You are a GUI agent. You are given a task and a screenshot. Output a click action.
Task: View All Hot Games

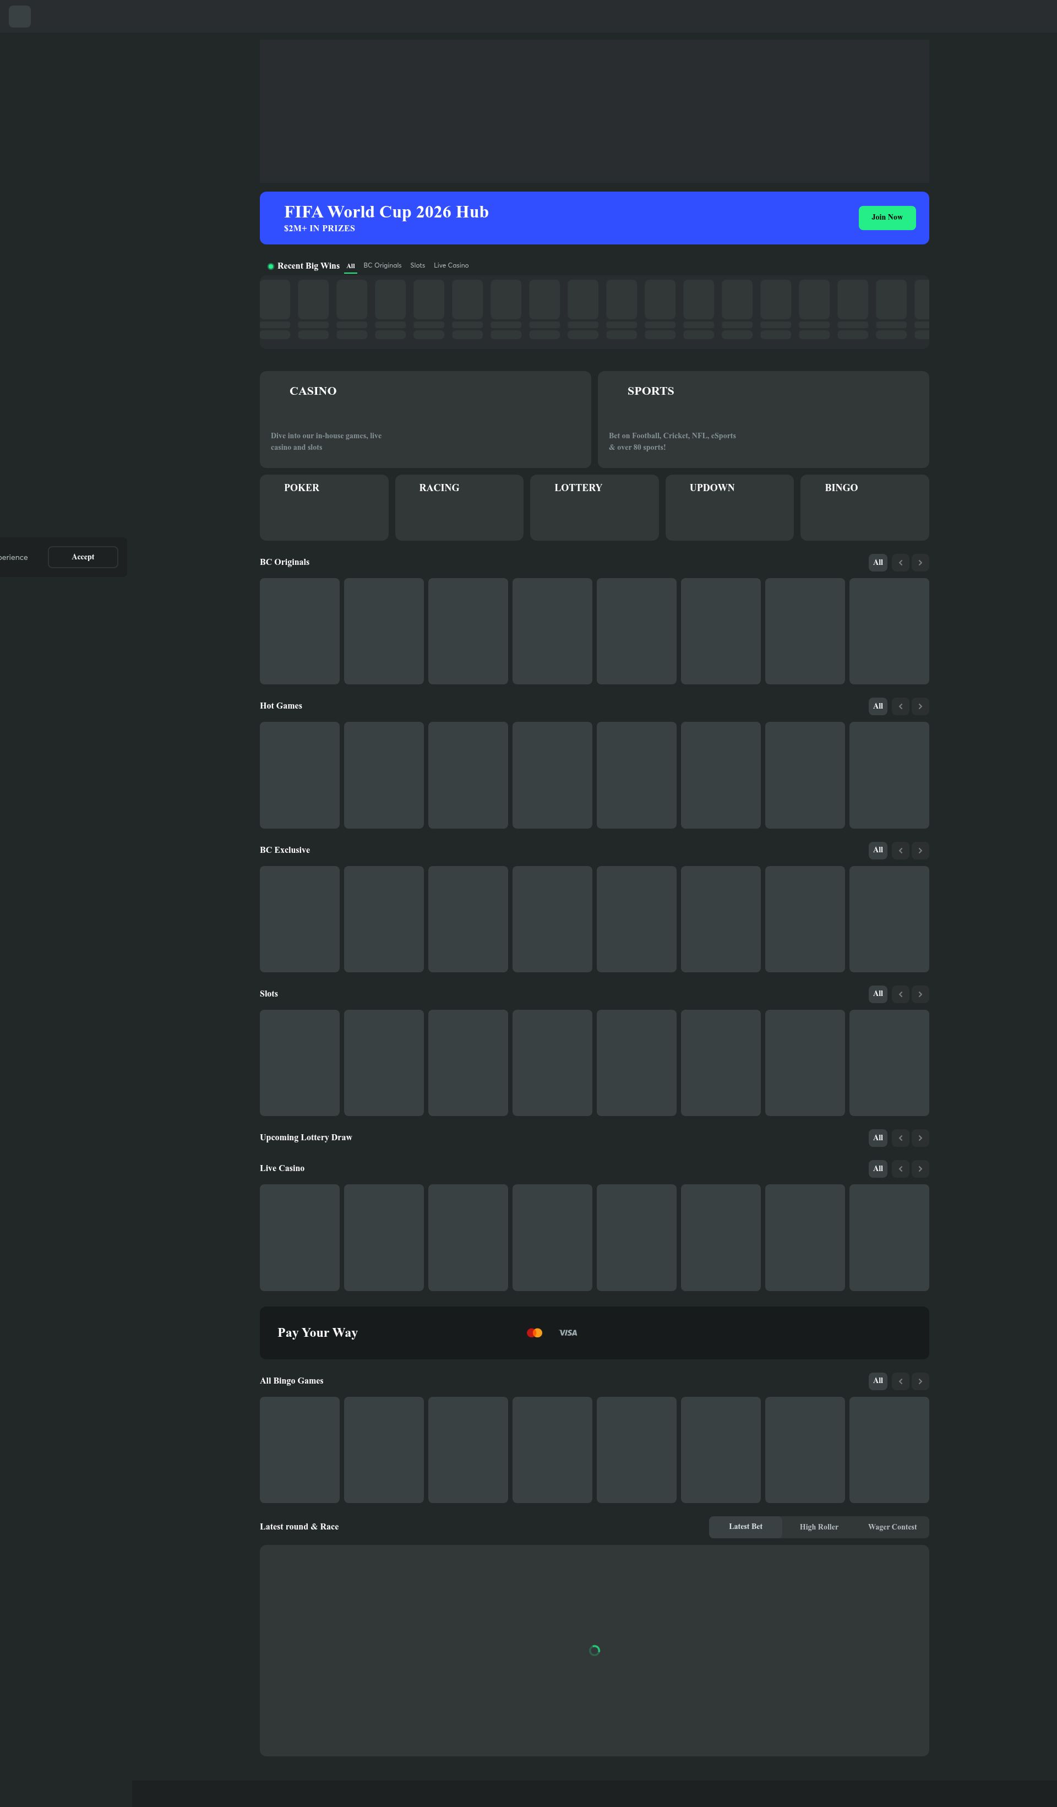click(878, 706)
